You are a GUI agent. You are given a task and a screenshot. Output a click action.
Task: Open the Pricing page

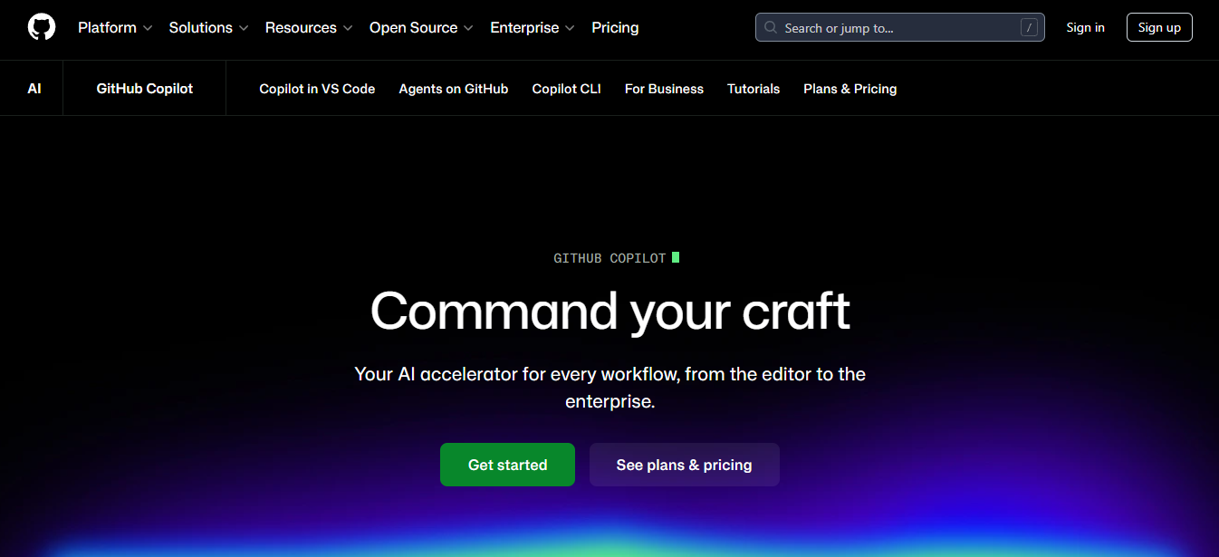click(615, 27)
